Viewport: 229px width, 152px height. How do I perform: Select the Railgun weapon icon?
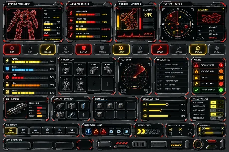[71, 28]
